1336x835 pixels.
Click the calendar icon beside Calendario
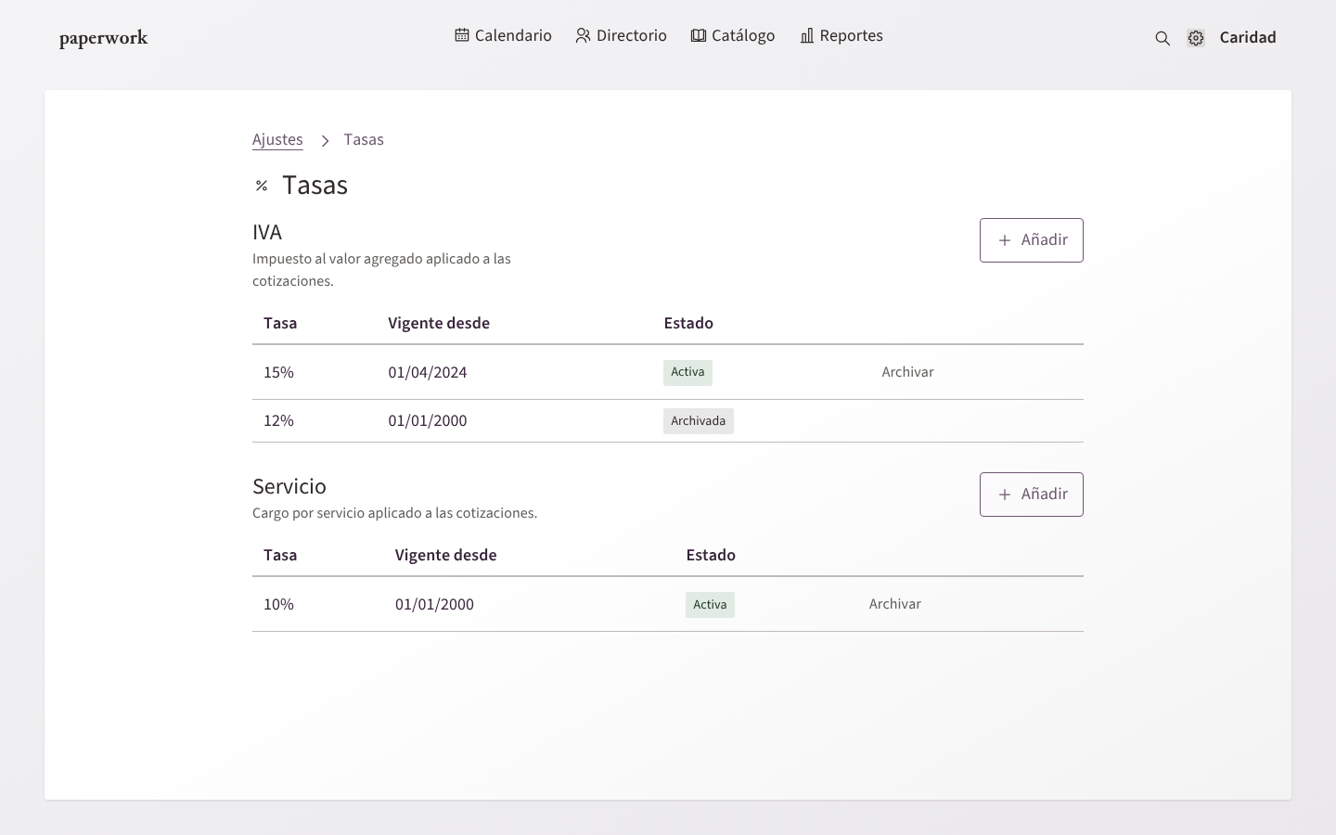tap(462, 35)
